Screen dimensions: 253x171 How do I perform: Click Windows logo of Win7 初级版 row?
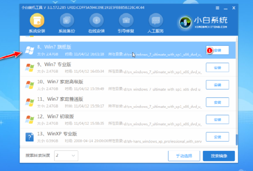pos(30,120)
